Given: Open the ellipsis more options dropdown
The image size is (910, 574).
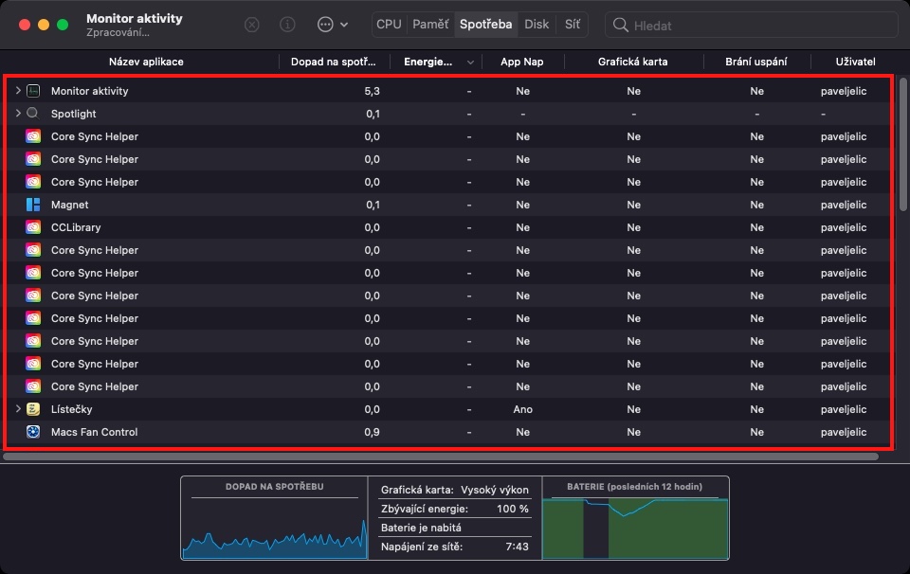Looking at the screenshot, I should click(333, 25).
